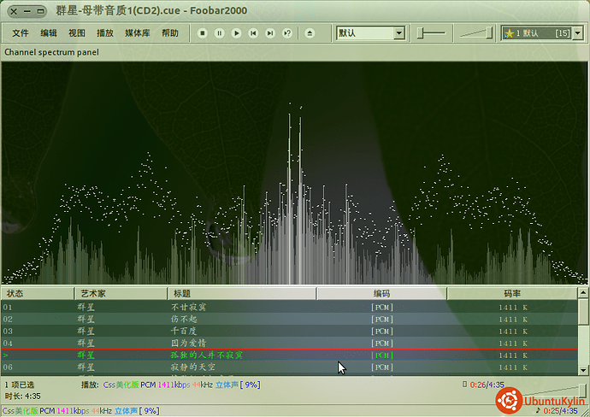Click the 时长: 4:35 status text

coord(22,396)
